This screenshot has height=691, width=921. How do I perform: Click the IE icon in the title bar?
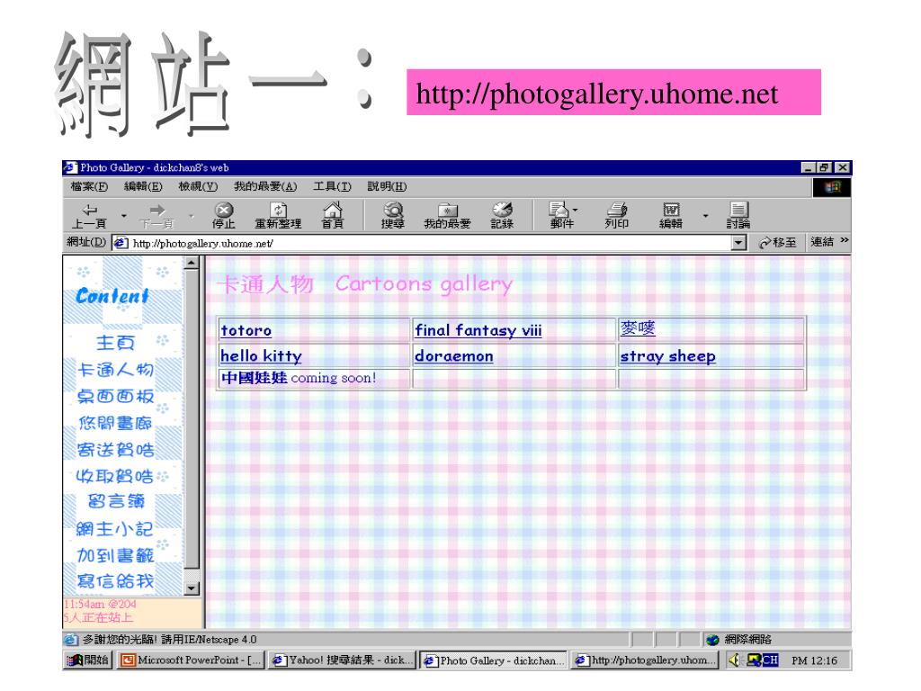(70, 167)
